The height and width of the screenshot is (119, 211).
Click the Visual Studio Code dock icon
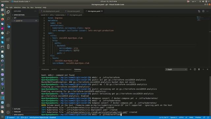coord(2,98)
